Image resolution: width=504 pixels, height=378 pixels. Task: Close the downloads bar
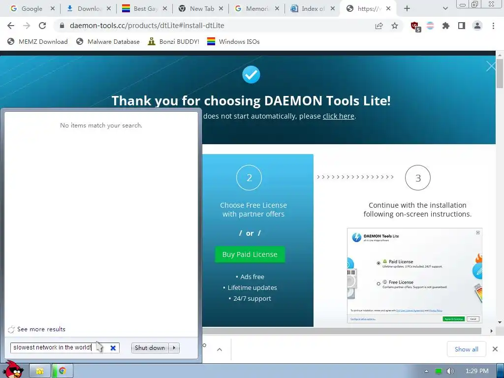click(495, 349)
